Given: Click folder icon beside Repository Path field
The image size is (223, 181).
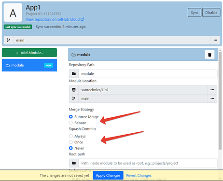Looking at the screenshot, I should pos(74,73).
